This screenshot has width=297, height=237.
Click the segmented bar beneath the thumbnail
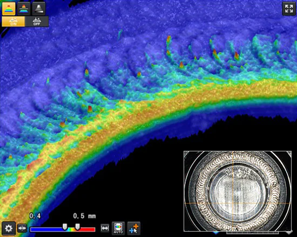252,233
